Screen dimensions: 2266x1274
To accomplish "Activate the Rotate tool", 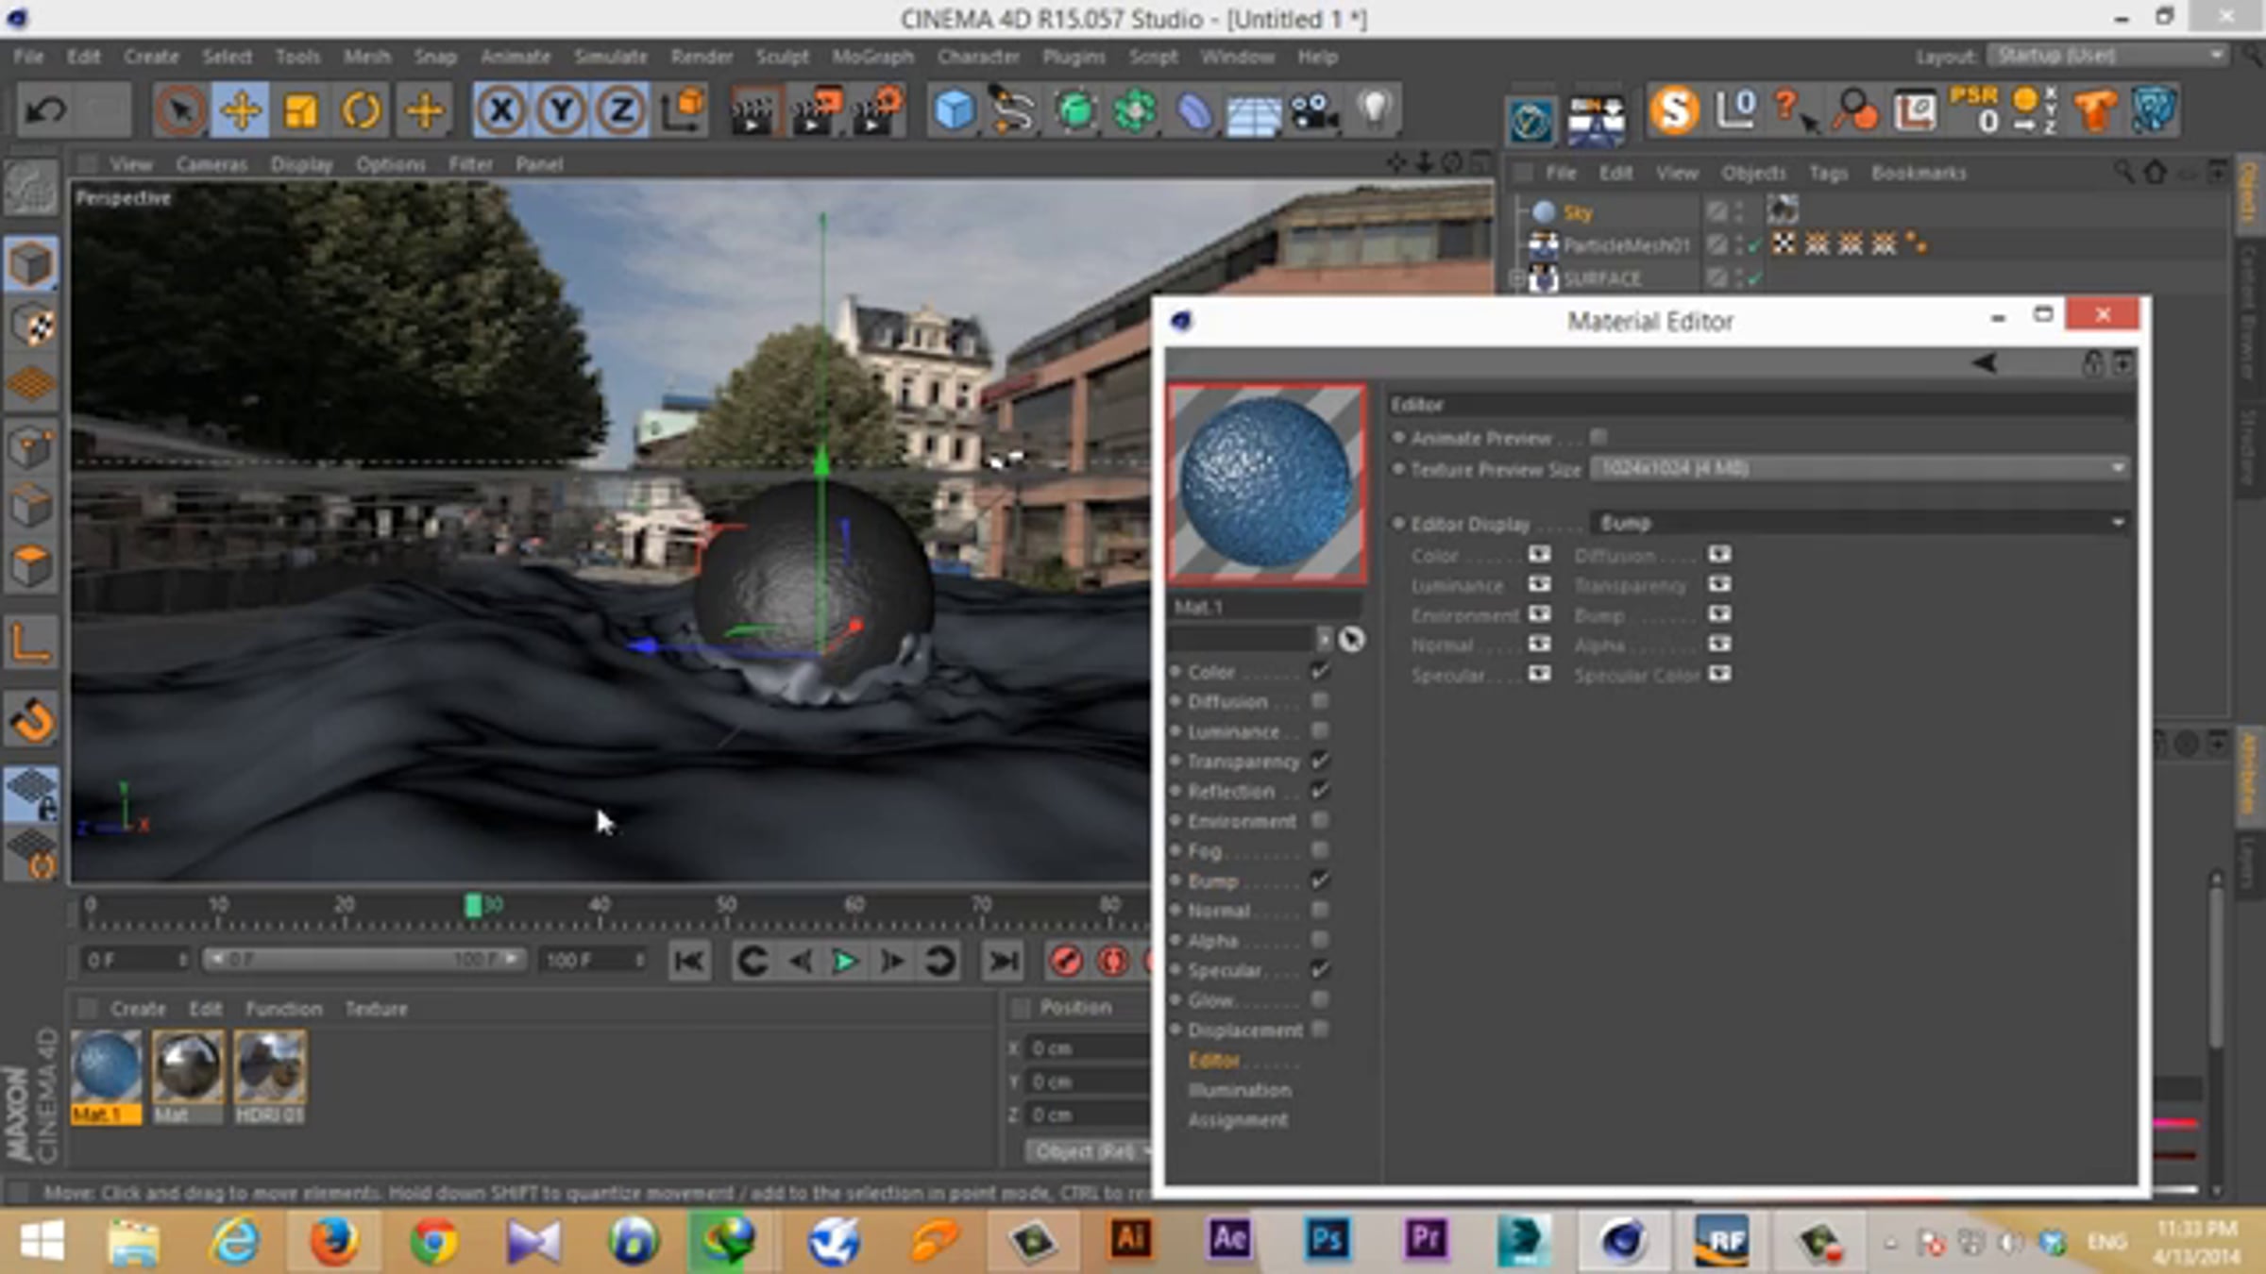I will pyautogui.click(x=362, y=110).
